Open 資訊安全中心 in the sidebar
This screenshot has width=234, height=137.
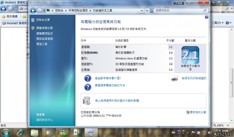click(45, 120)
